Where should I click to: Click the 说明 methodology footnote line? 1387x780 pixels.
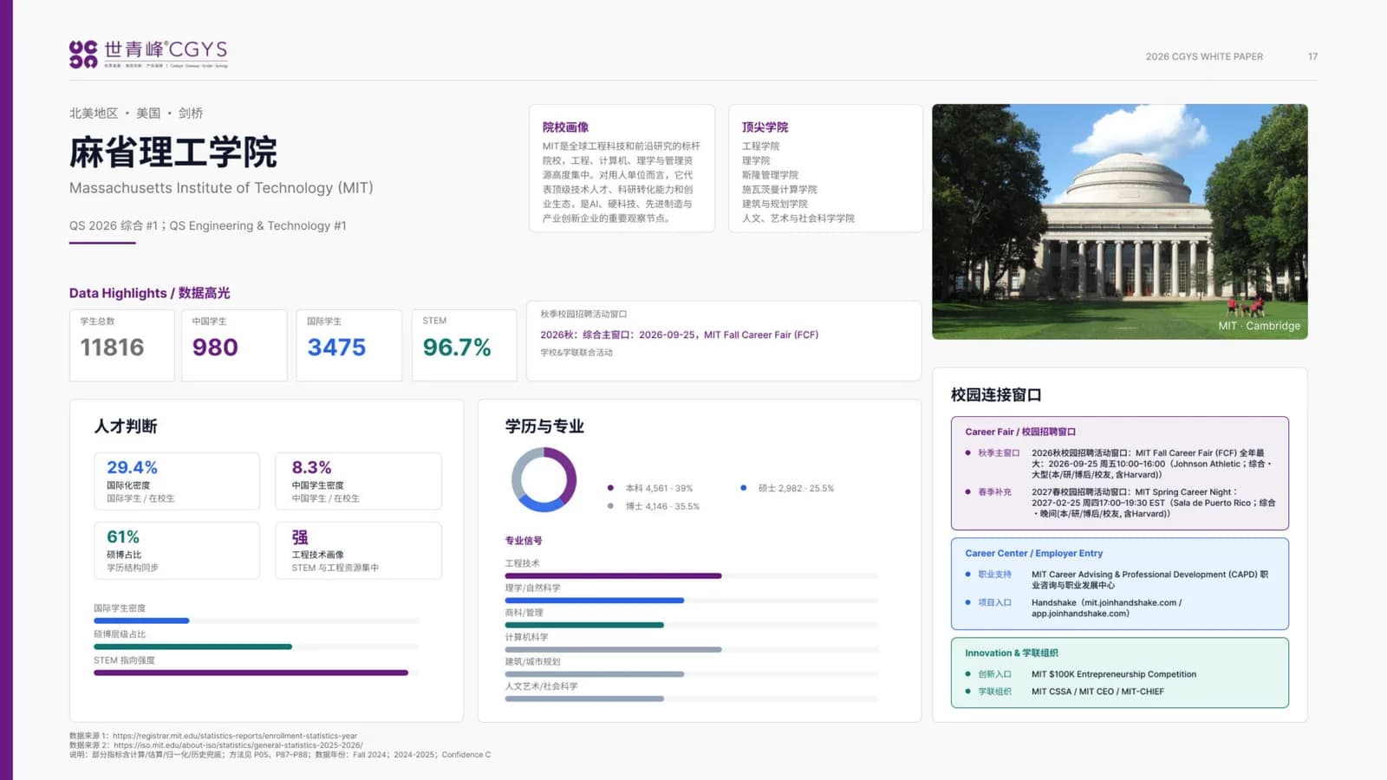pyautogui.click(x=280, y=755)
